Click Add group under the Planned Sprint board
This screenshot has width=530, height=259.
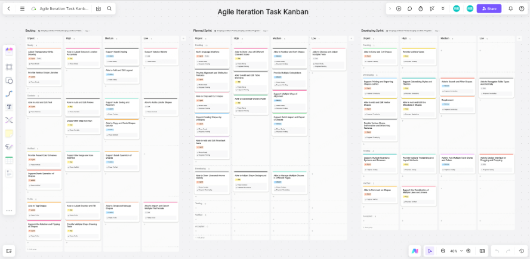coord(200,238)
